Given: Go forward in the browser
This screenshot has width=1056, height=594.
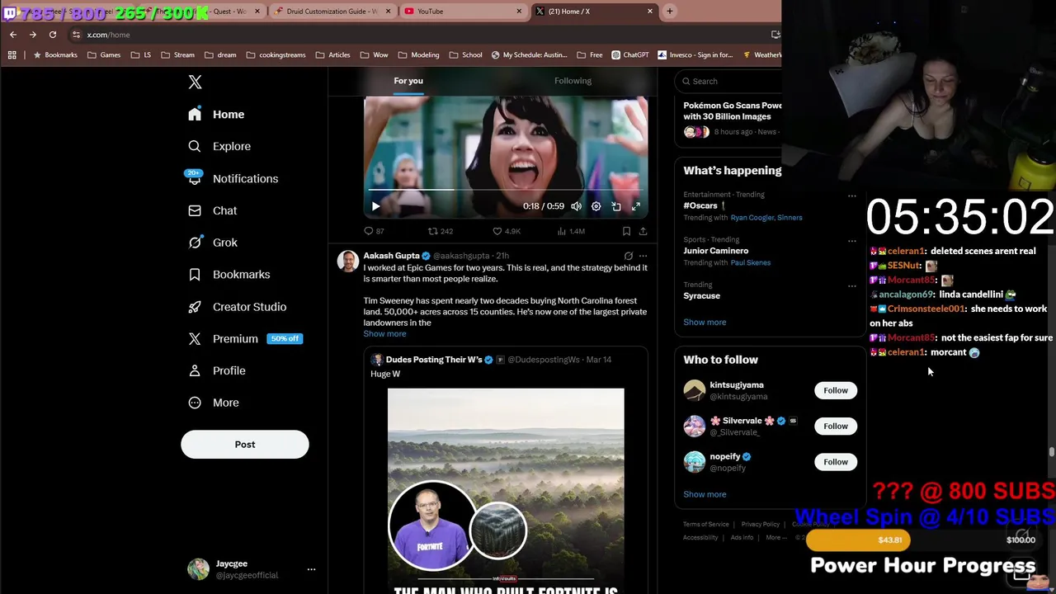Looking at the screenshot, I should coord(33,35).
